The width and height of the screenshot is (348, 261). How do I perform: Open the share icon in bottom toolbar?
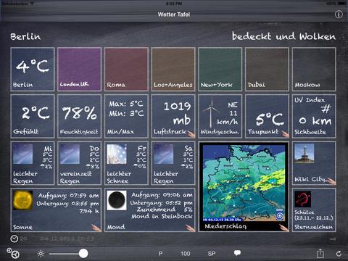pos(320,253)
